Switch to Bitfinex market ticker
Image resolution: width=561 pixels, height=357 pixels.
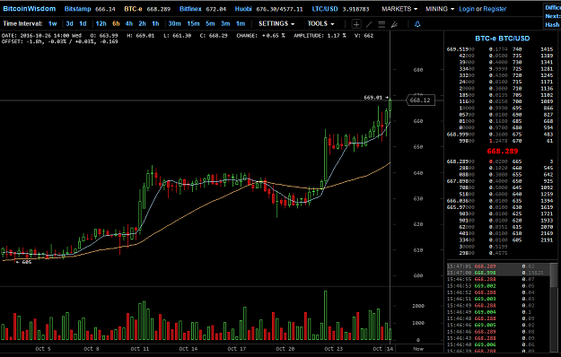click(203, 9)
